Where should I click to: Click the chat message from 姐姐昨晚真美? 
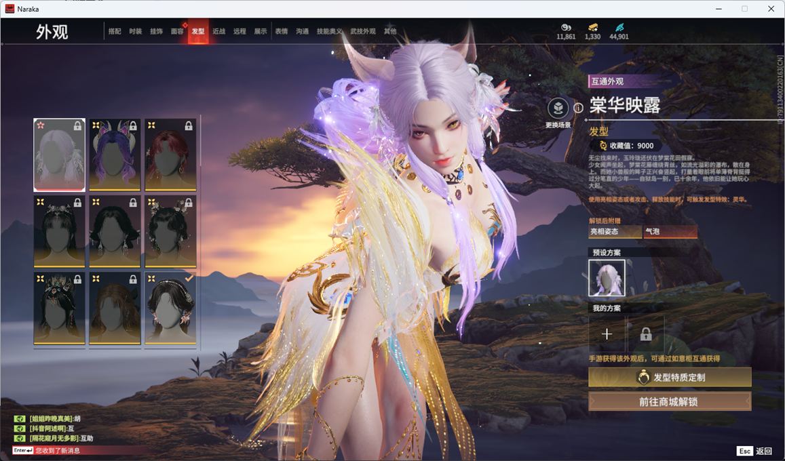[x=55, y=418]
